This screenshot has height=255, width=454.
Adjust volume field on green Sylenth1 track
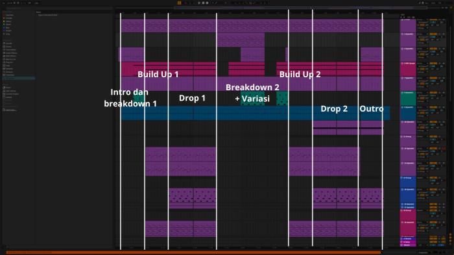pos(433,95)
